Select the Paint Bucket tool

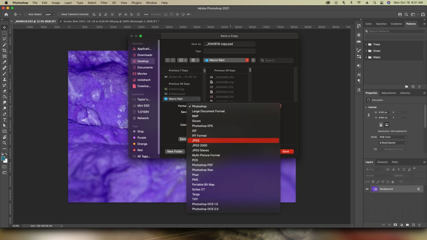[5, 96]
